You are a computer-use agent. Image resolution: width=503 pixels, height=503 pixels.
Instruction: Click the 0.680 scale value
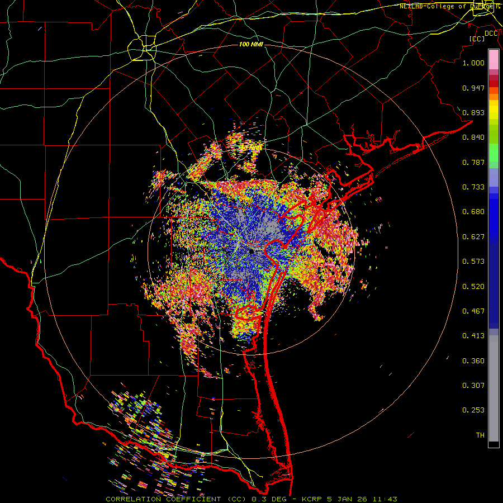473,212
